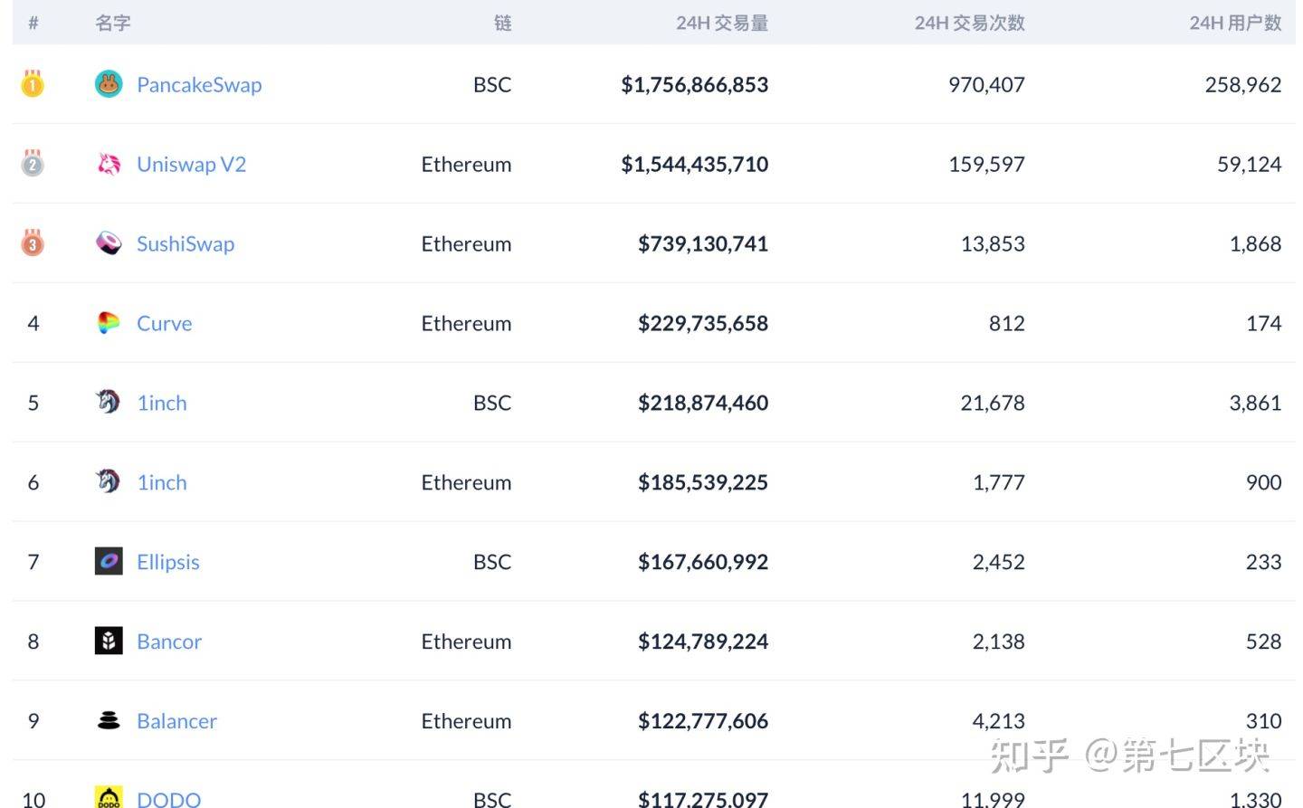The width and height of the screenshot is (1303, 808).
Task: Click the bronze third-place medal icon
Action: coord(33,242)
